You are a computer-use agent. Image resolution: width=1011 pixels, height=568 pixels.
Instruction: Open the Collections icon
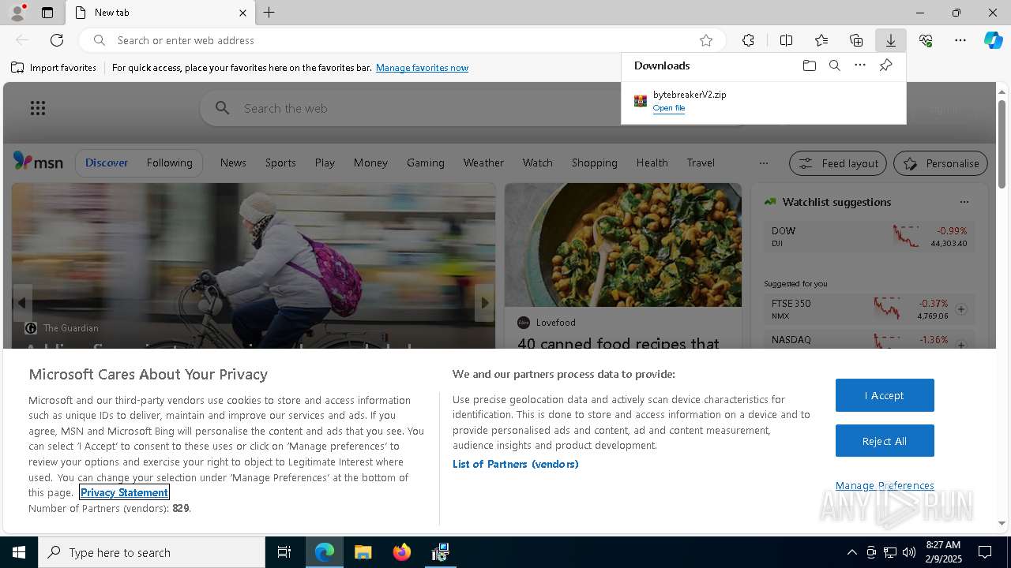(x=856, y=40)
